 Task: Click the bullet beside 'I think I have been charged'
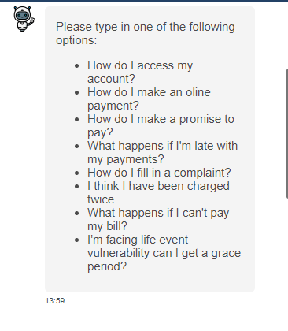pos(77,186)
